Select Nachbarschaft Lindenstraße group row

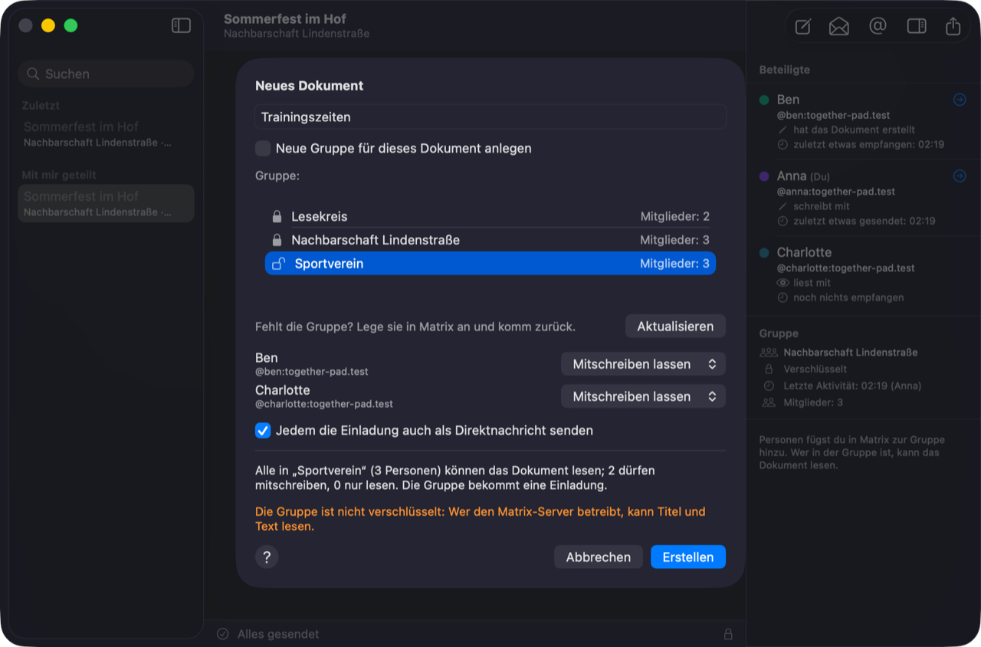pyautogui.click(x=490, y=240)
